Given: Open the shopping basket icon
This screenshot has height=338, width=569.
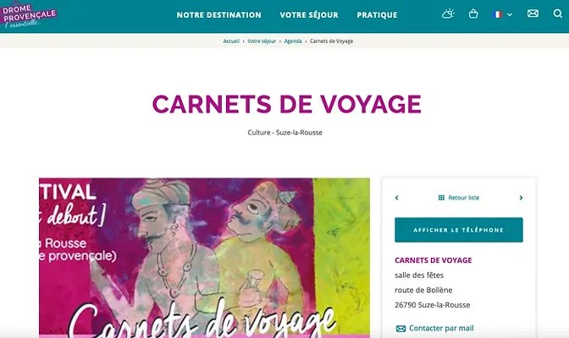Looking at the screenshot, I should coord(473,14).
